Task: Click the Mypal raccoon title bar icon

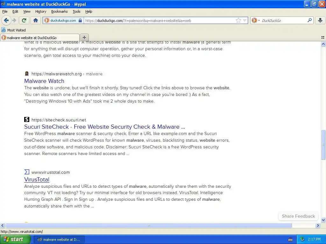Action: (3, 4)
